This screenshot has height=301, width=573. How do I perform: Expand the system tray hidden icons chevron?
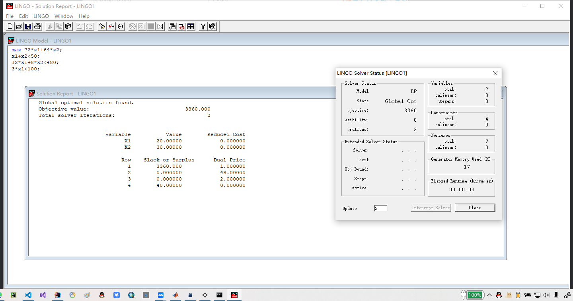tap(489, 295)
